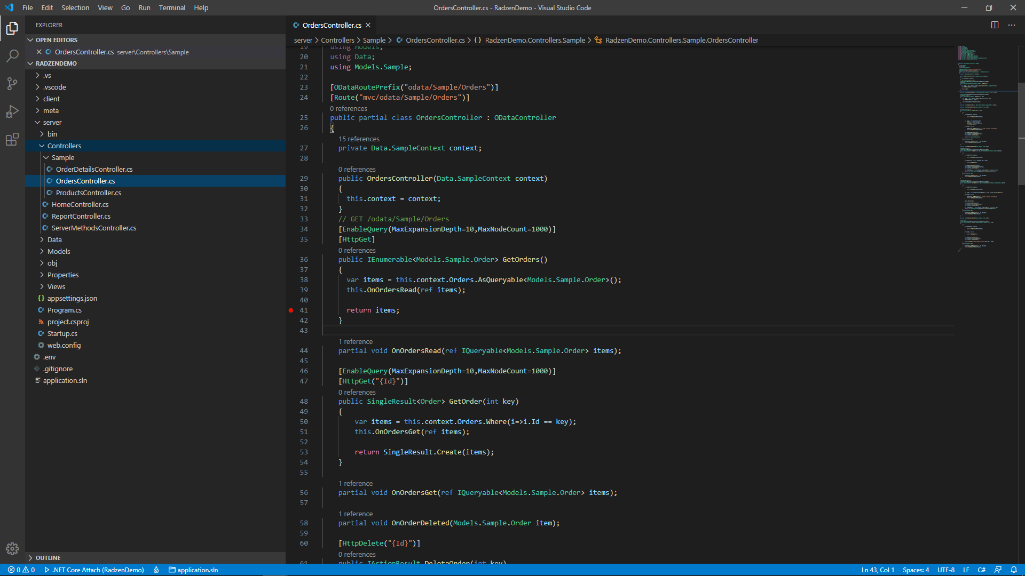1025x576 pixels.
Task: Close the OrdersController.cs tab
Action: 368,25
